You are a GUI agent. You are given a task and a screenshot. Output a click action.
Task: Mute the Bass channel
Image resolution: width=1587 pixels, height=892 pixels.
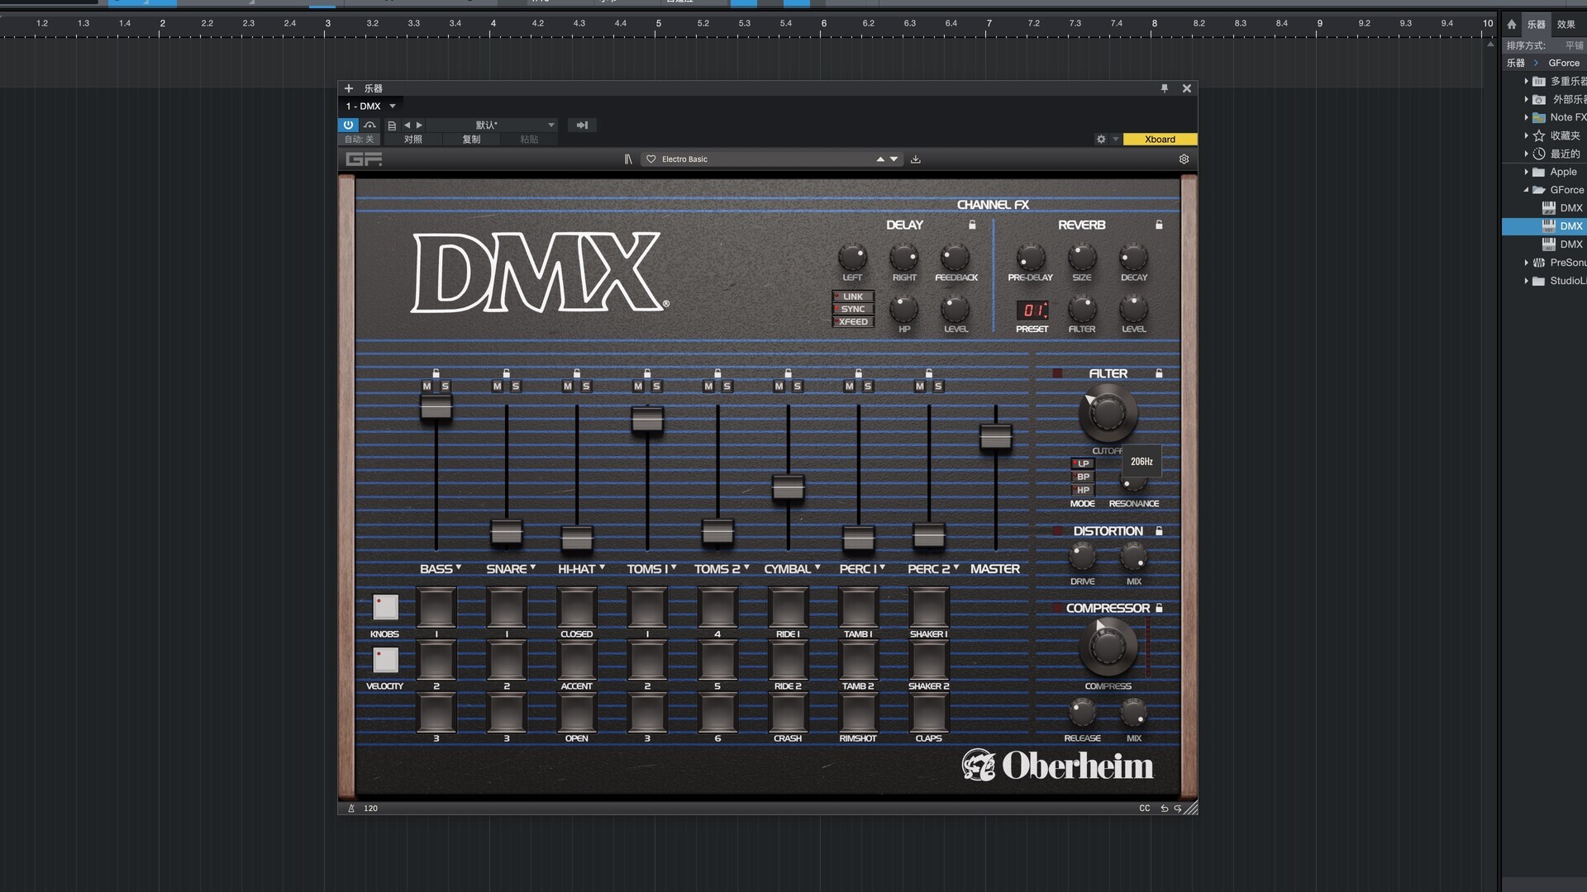click(x=427, y=387)
